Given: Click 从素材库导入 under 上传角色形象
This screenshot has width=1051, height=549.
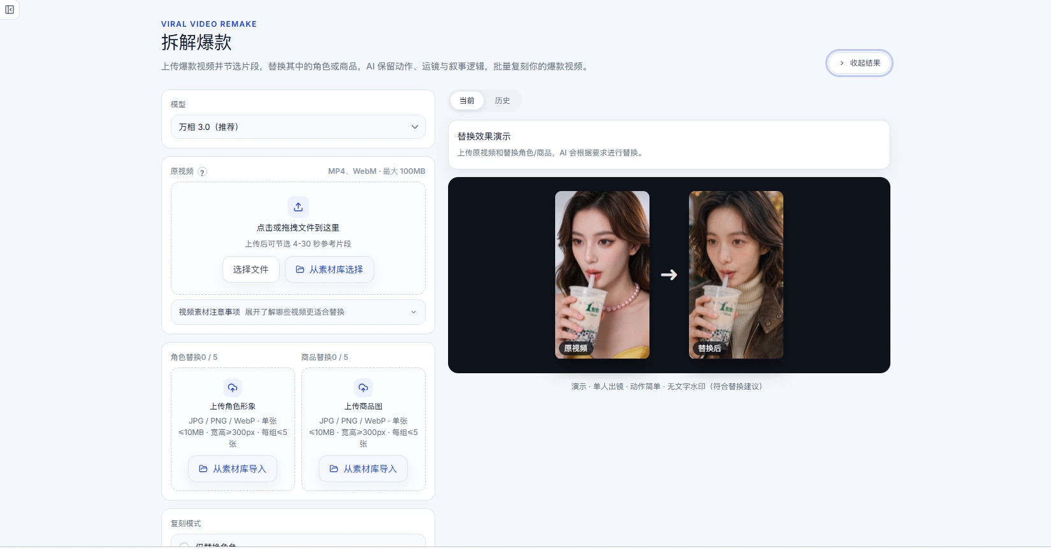Looking at the screenshot, I should 233,469.
